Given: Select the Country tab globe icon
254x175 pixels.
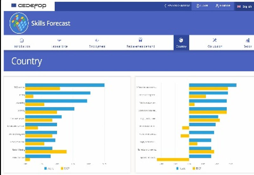Looking at the screenshot, I should [x=181, y=40].
